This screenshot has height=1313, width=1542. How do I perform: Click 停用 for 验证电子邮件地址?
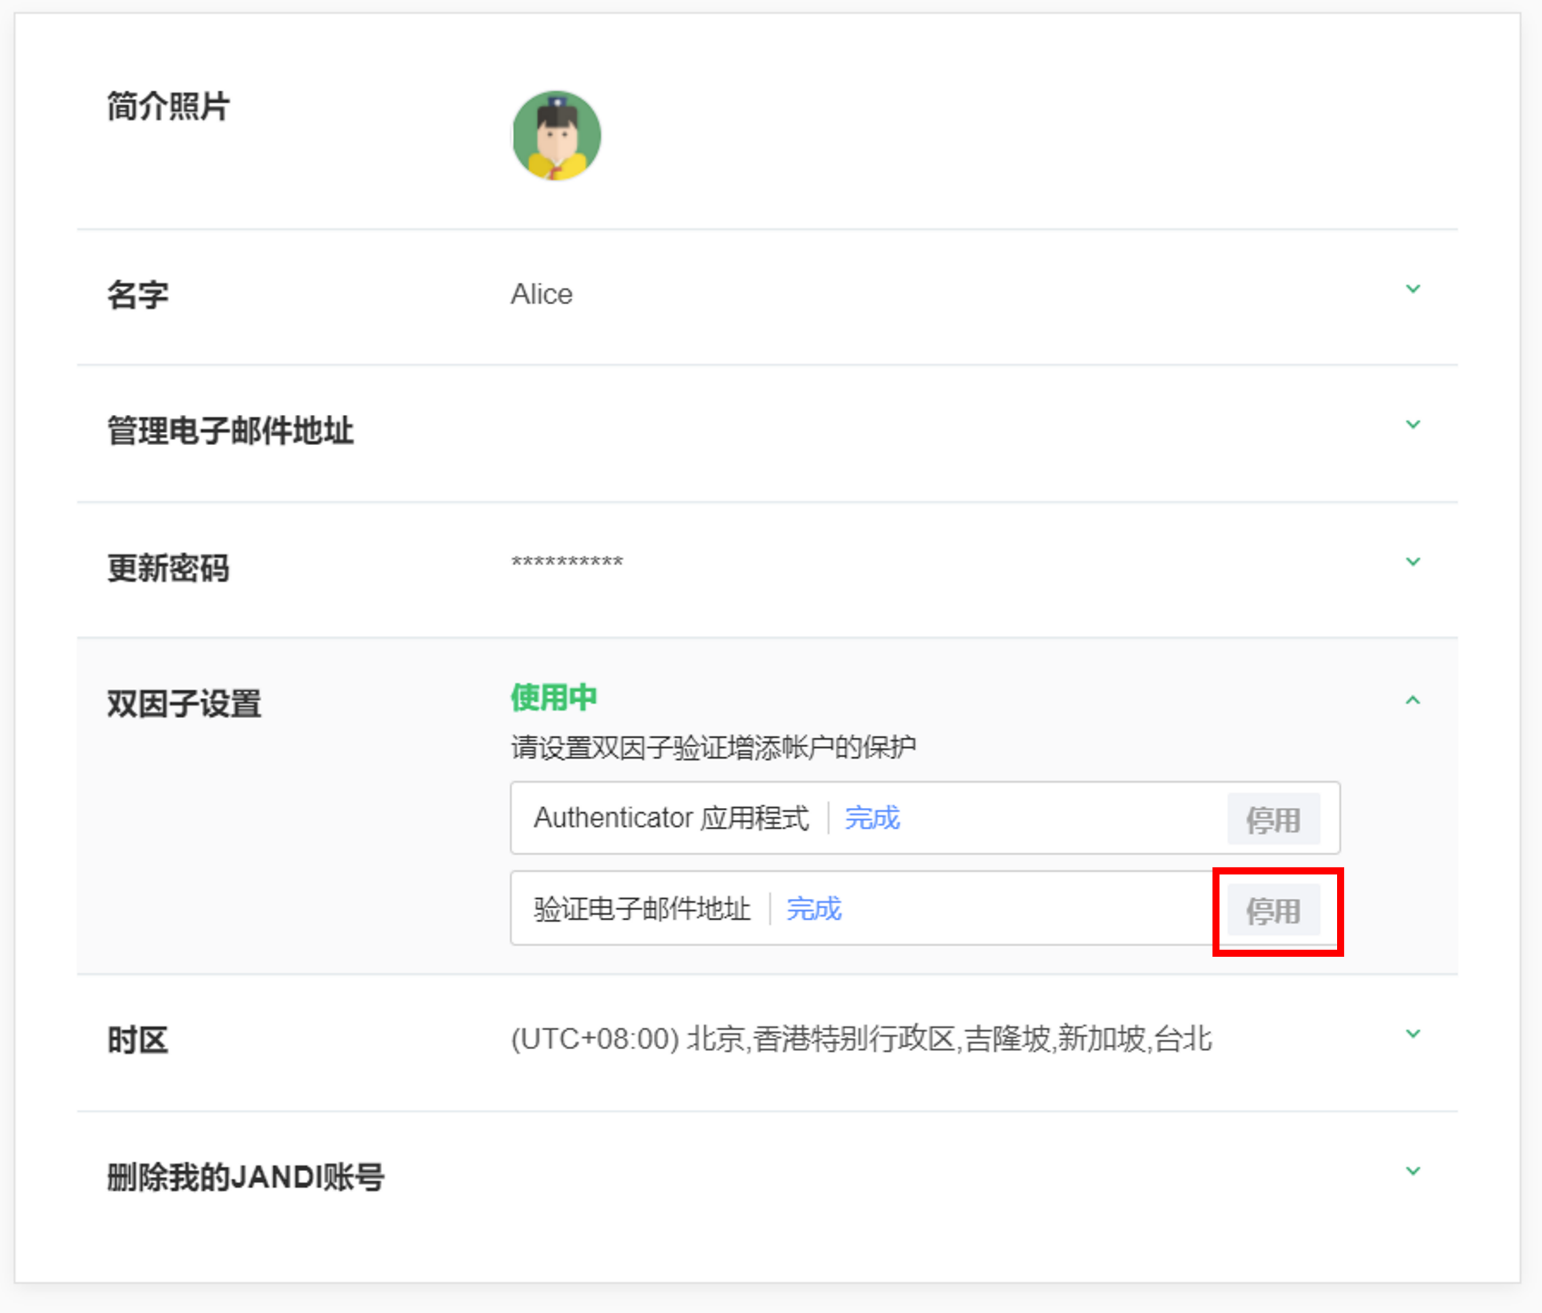point(1273,910)
